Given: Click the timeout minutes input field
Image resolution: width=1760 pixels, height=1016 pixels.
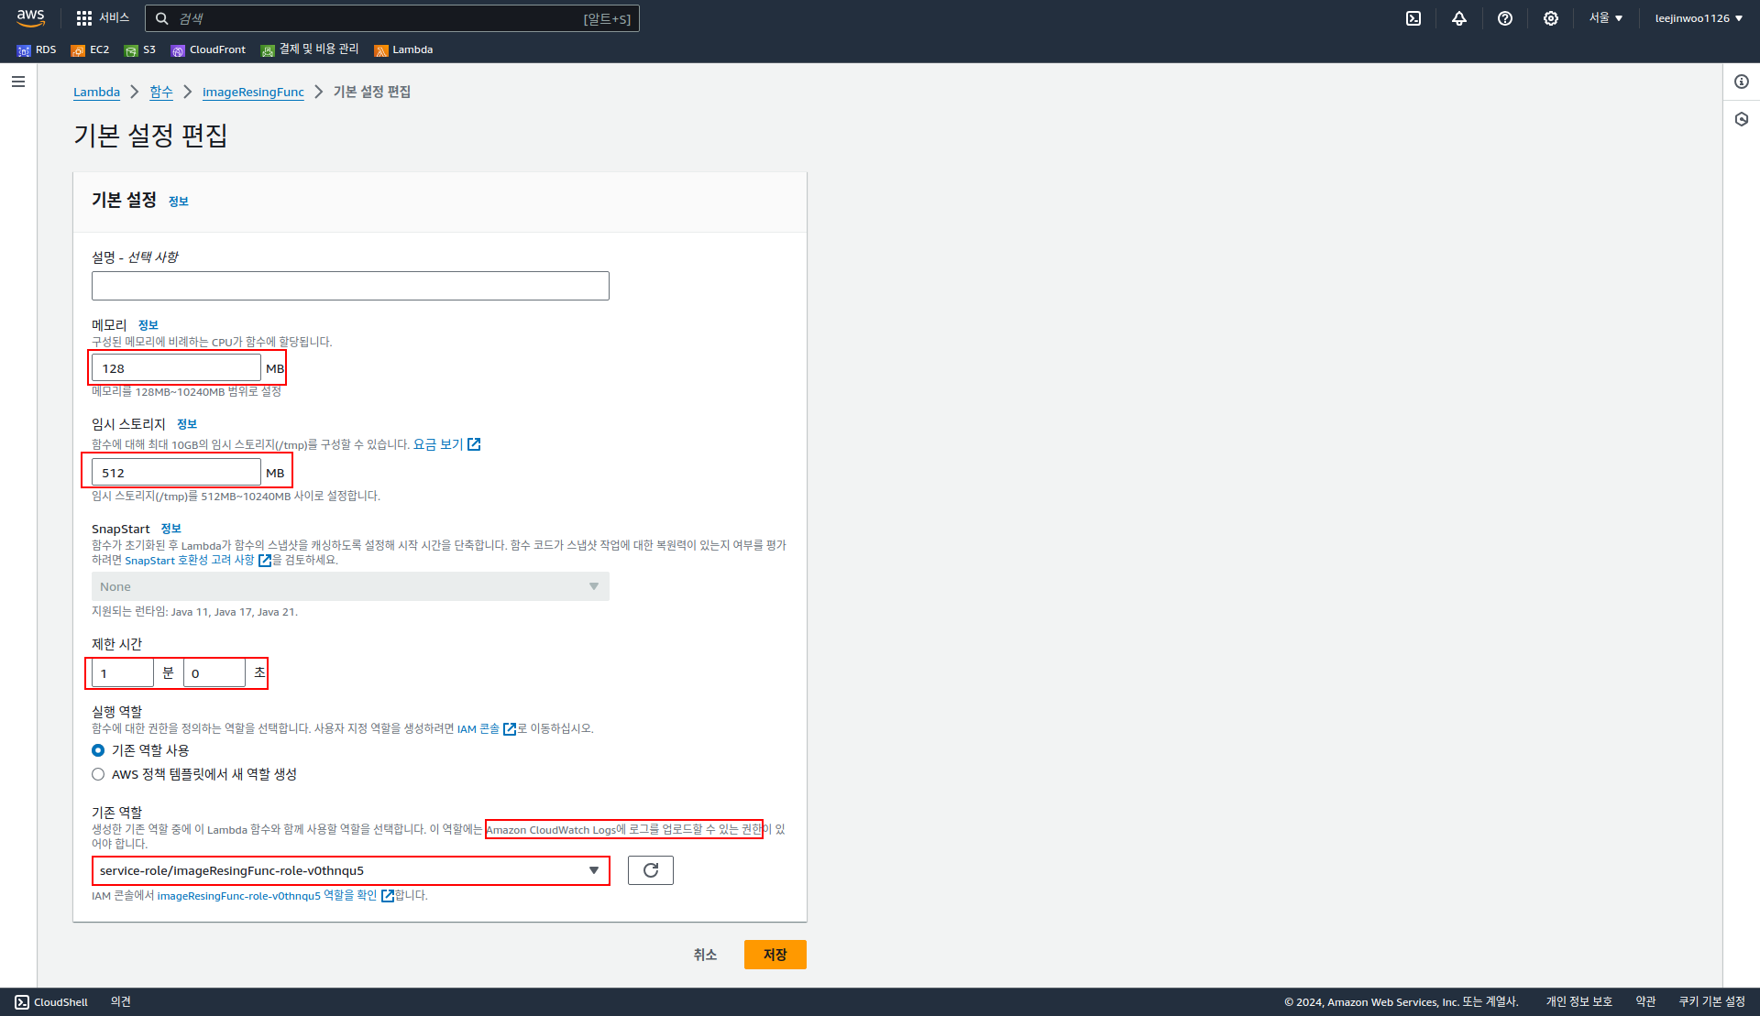Looking at the screenshot, I should [122, 673].
